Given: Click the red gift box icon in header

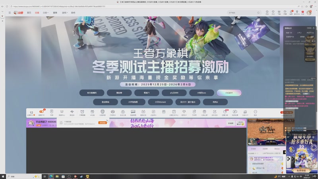Looking at the screenshot, I should click(x=302, y=12).
